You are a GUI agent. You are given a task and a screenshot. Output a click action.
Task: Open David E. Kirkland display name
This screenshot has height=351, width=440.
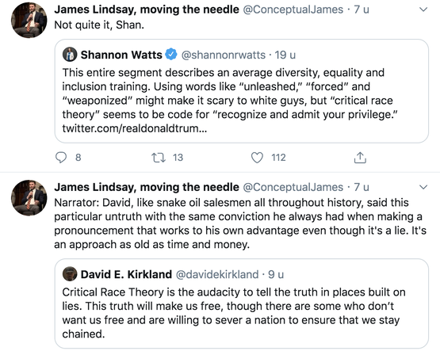coord(126,274)
